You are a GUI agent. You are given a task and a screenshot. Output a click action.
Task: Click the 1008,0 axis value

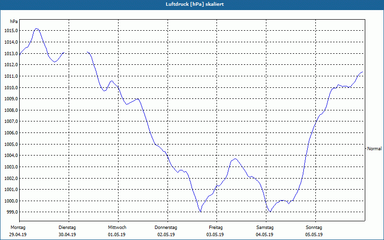click(11, 110)
